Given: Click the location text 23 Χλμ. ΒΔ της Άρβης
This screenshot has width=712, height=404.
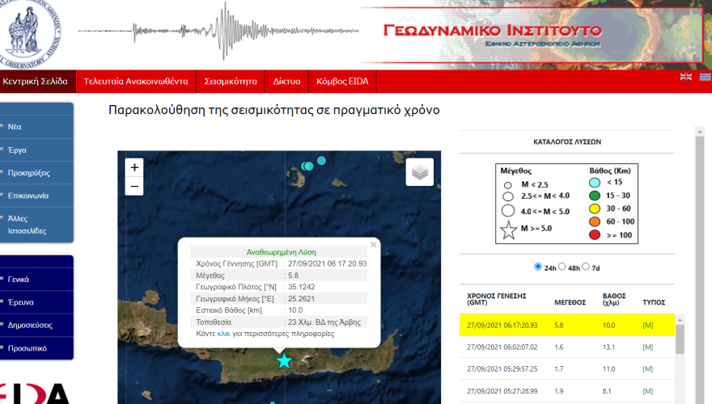Looking at the screenshot, I should tap(324, 322).
